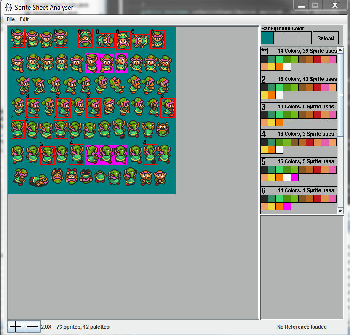Click the first magenta-background sprite in second row
Image resolution: width=350 pixels, height=335 pixels.
(92, 63)
